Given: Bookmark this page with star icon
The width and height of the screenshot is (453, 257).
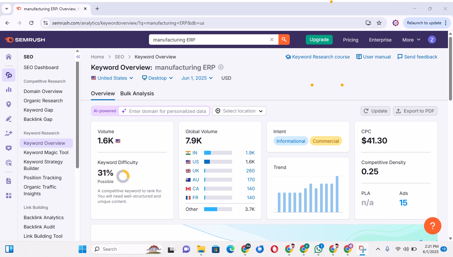Looking at the screenshot, I should [379, 23].
